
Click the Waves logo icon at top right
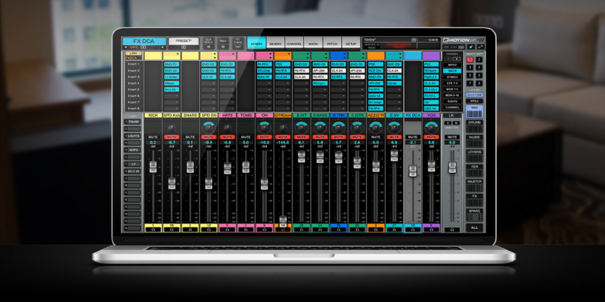click(482, 40)
